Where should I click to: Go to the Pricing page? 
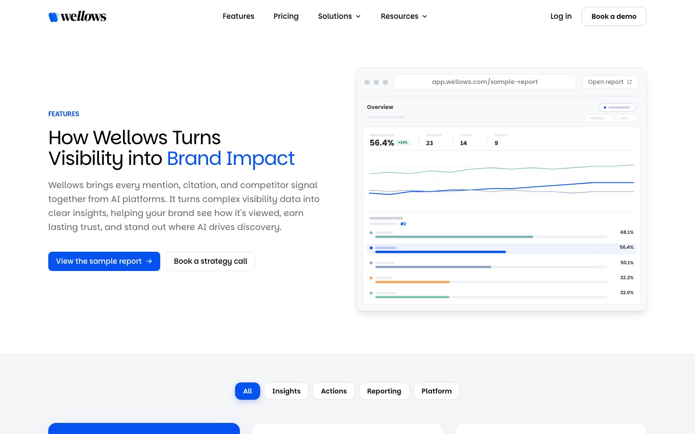pyautogui.click(x=286, y=16)
